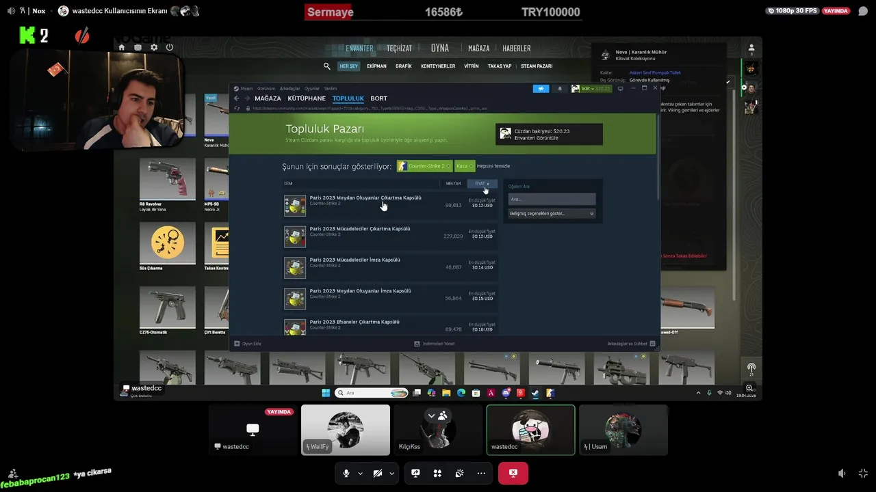
Task: Click Envanteri Görüntüle link
Action: [x=536, y=138]
